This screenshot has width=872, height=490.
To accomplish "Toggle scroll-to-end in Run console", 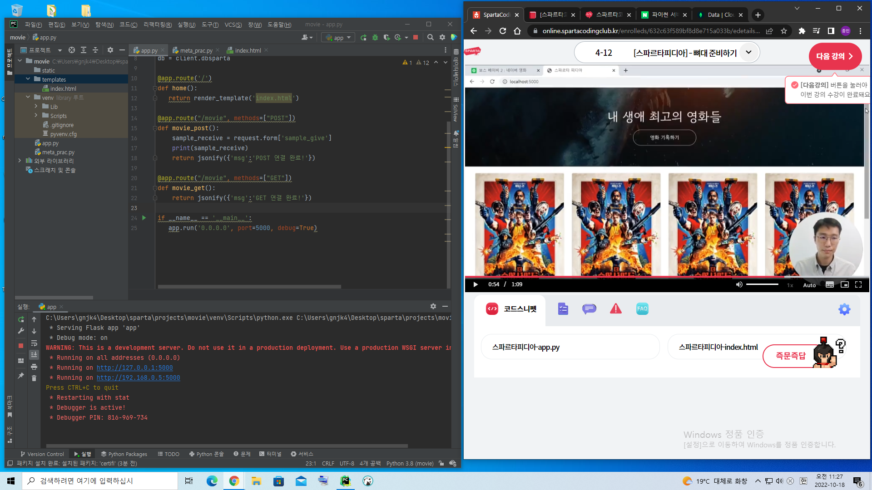I will 34,355.
